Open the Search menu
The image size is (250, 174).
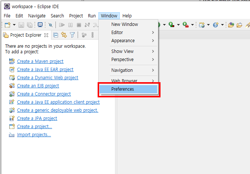tap(57, 16)
